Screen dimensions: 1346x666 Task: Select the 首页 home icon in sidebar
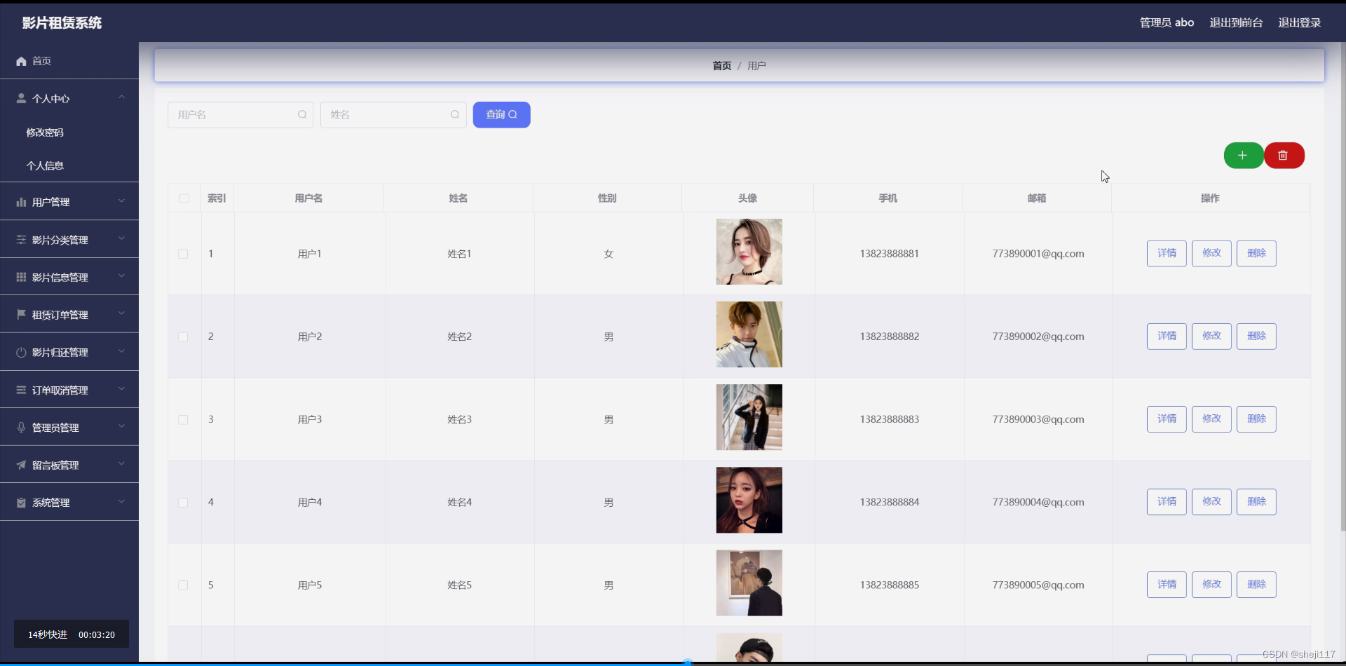click(x=21, y=61)
